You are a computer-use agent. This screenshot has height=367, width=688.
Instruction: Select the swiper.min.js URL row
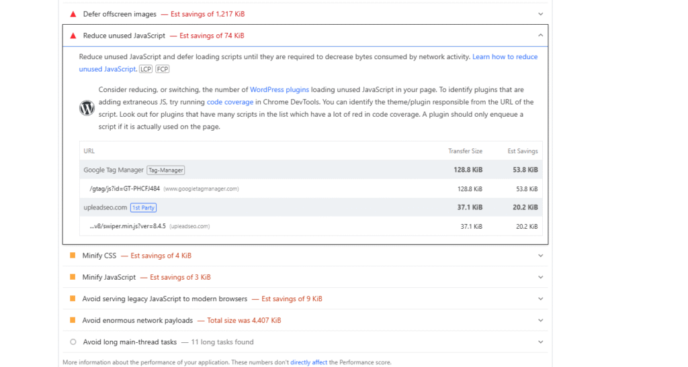click(310, 226)
